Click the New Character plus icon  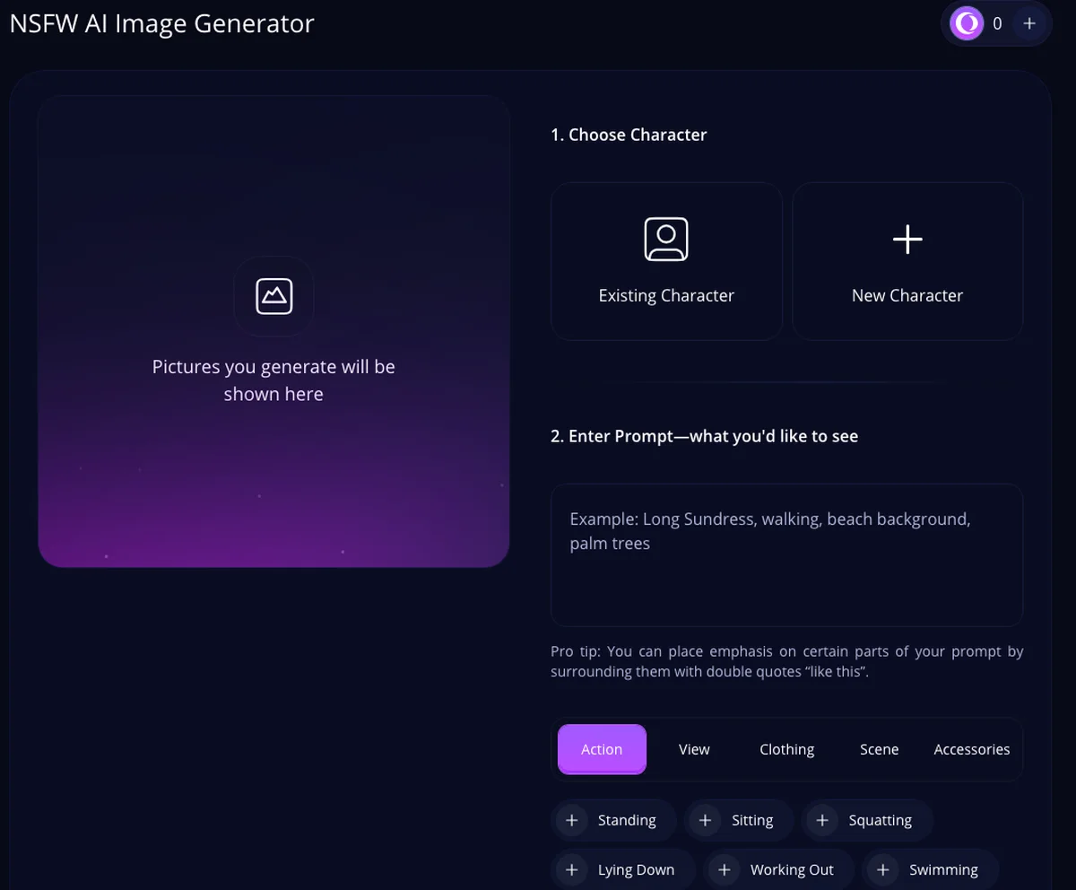coord(907,240)
